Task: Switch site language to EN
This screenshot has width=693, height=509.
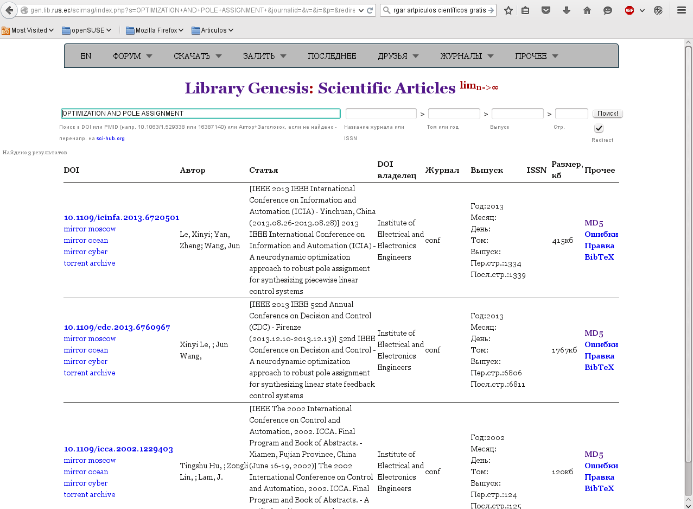Action: pyautogui.click(x=86, y=56)
